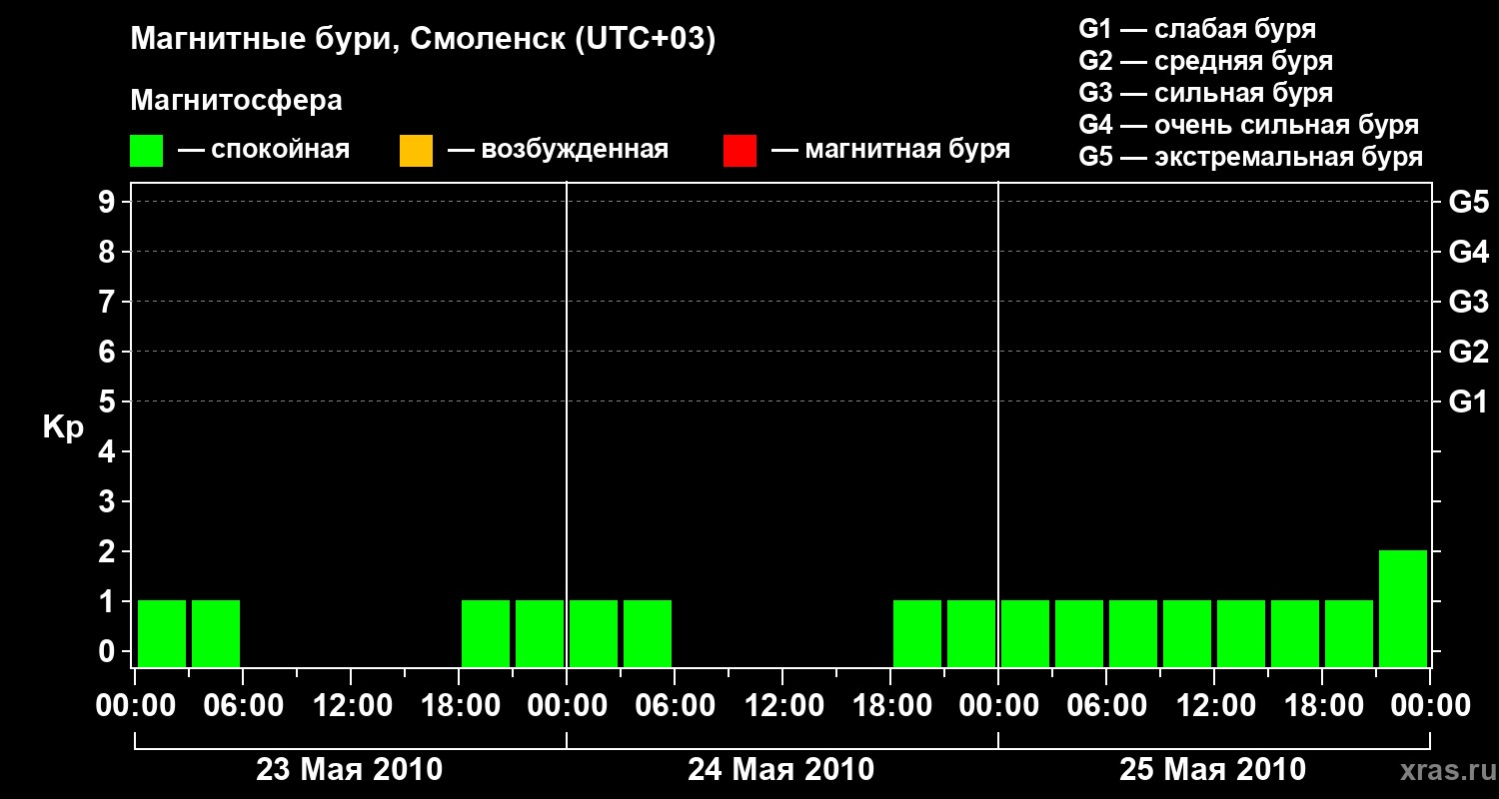The image size is (1499, 799).
Task: Click 'G3 — сильная буря' description line
Action: click(1205, 93)
